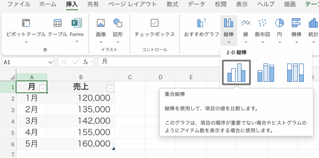Open the Data (データ) tab
The image size is (319, 158).
[196, 4]
